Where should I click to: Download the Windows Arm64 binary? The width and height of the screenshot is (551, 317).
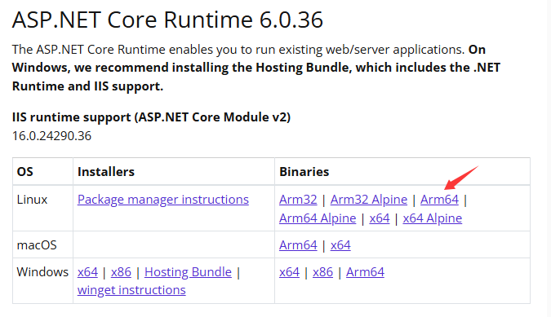[365, 271]
